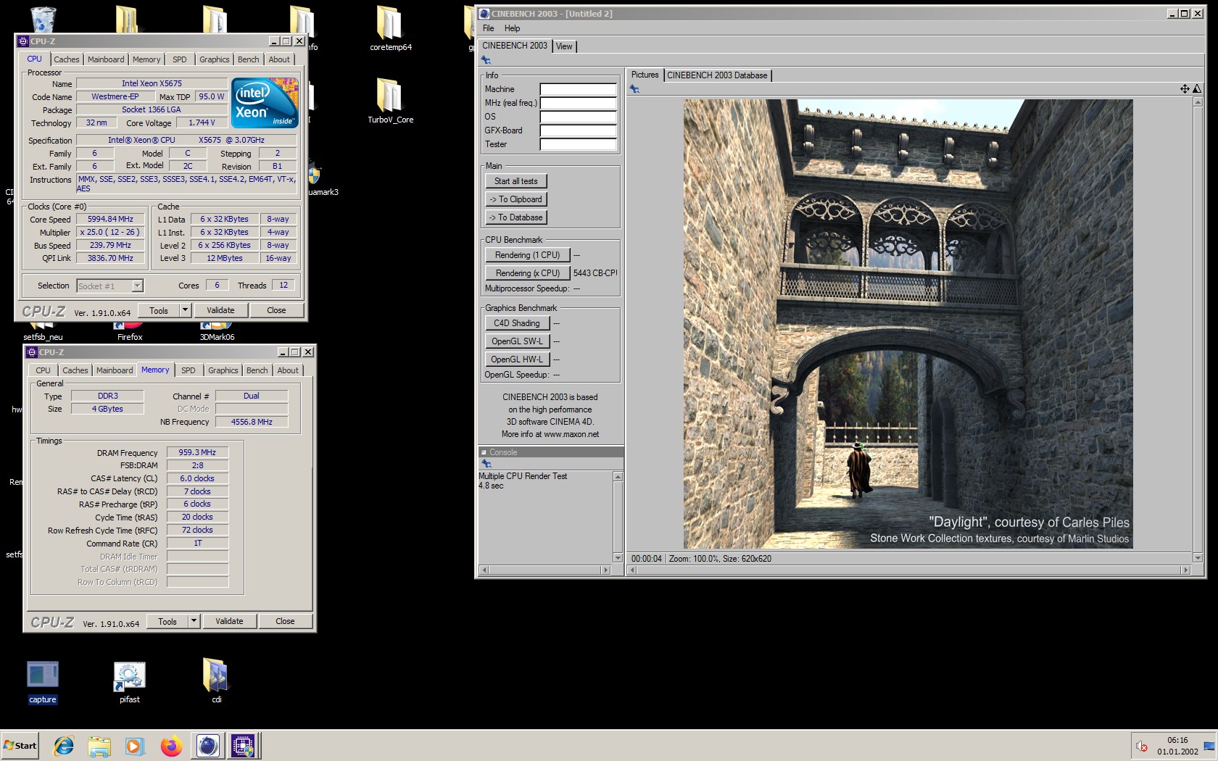Screen dimensions: 1218x761
Task: Open Tools dropdown arrow in lower CPU-Z
Action: pyautogui.click(x=194, y=621)
